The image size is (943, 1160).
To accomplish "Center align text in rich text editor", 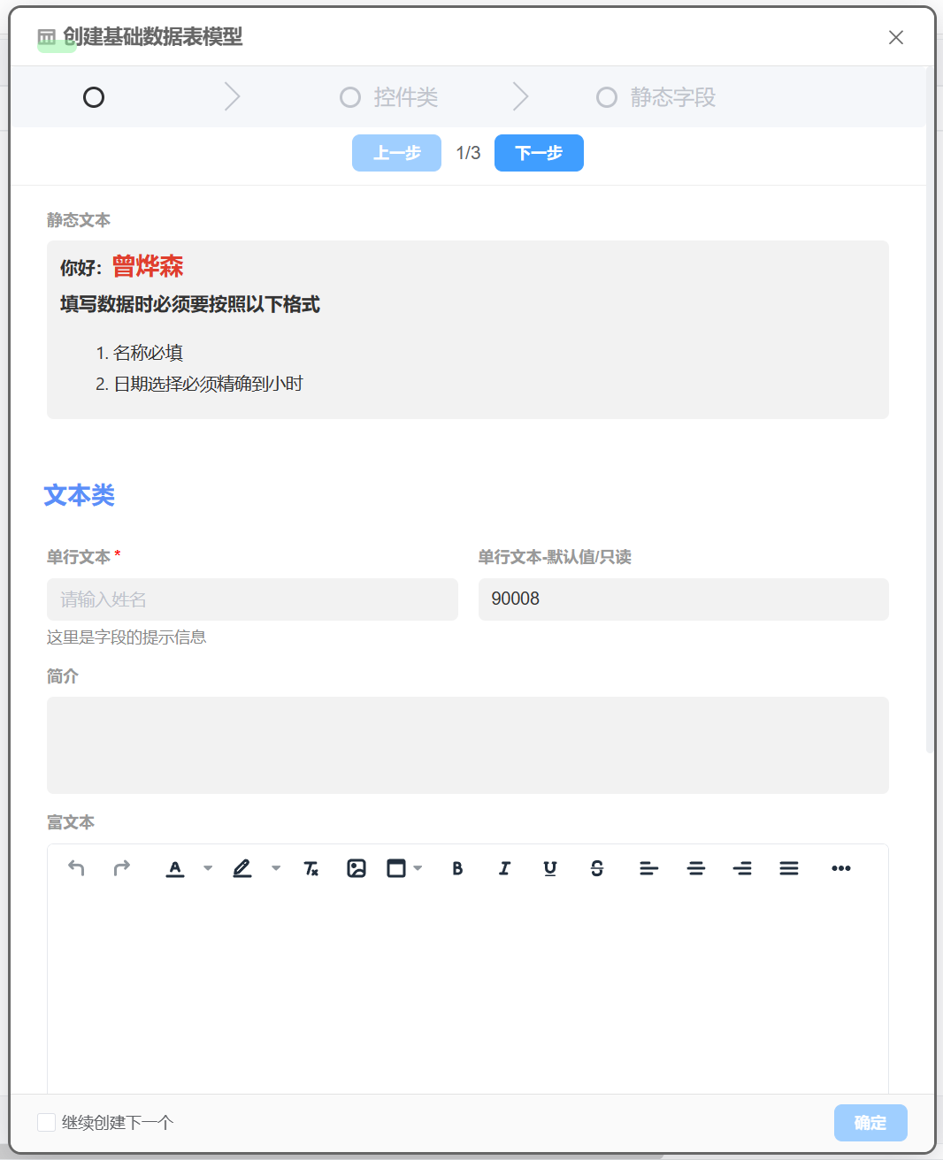I will [696, 868].
